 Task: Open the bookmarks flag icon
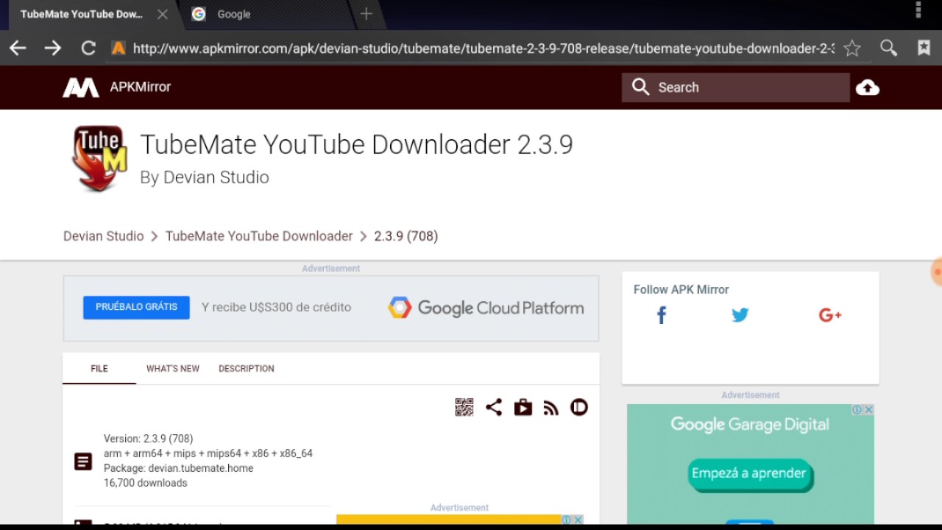(924, 49)
